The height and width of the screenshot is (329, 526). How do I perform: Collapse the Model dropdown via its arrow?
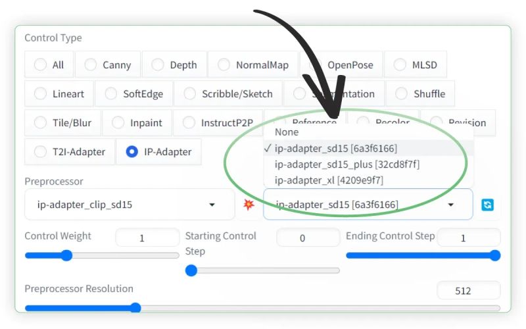[451, 205]
